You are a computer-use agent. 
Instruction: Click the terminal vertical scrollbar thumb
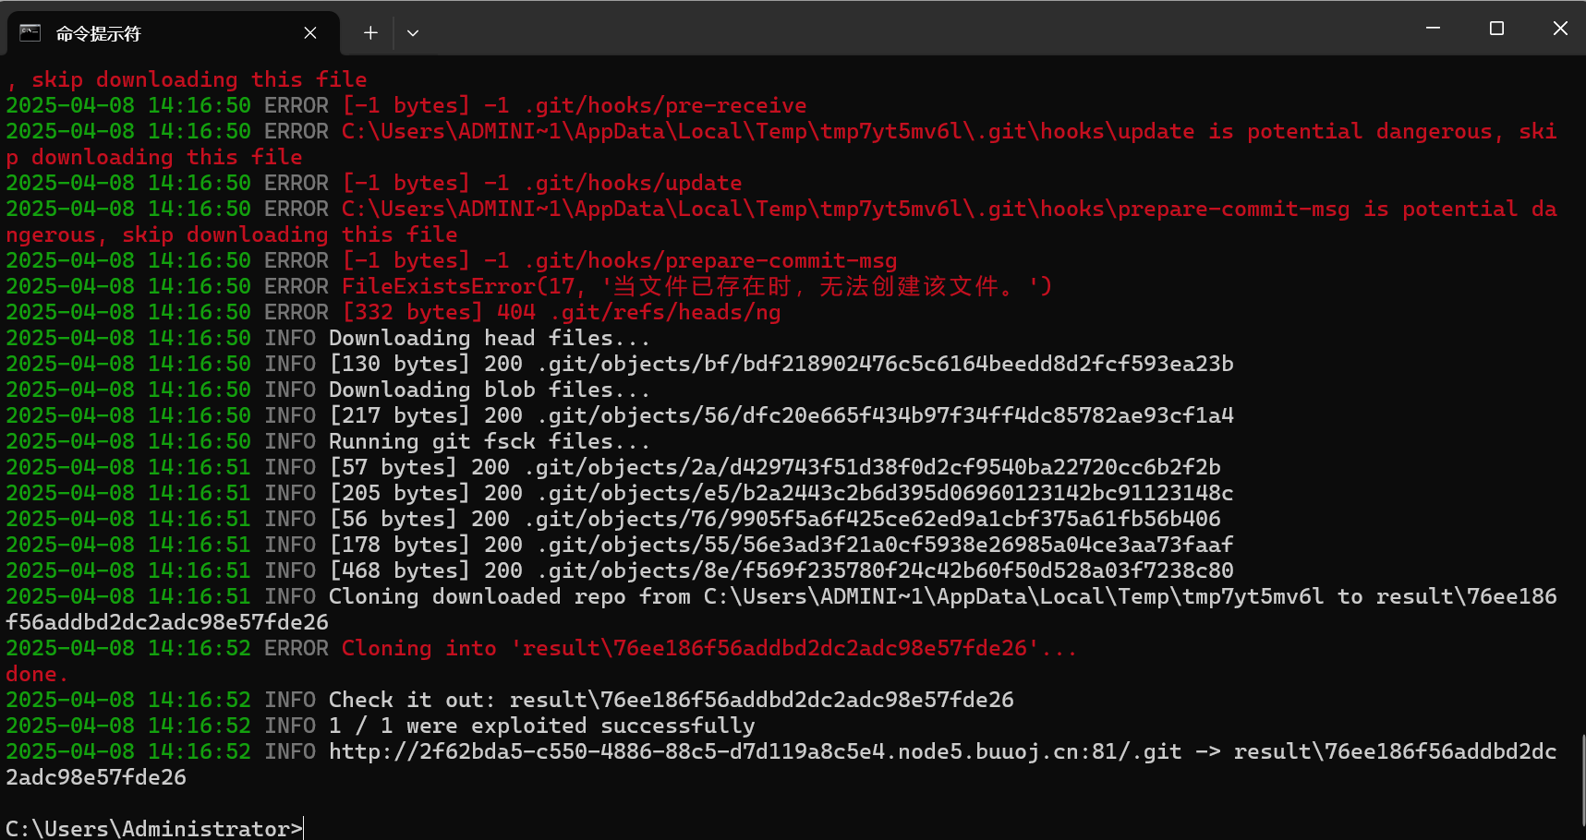click(1582, 780)
